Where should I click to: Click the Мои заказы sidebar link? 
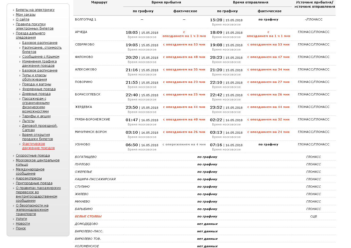[25, 15]
